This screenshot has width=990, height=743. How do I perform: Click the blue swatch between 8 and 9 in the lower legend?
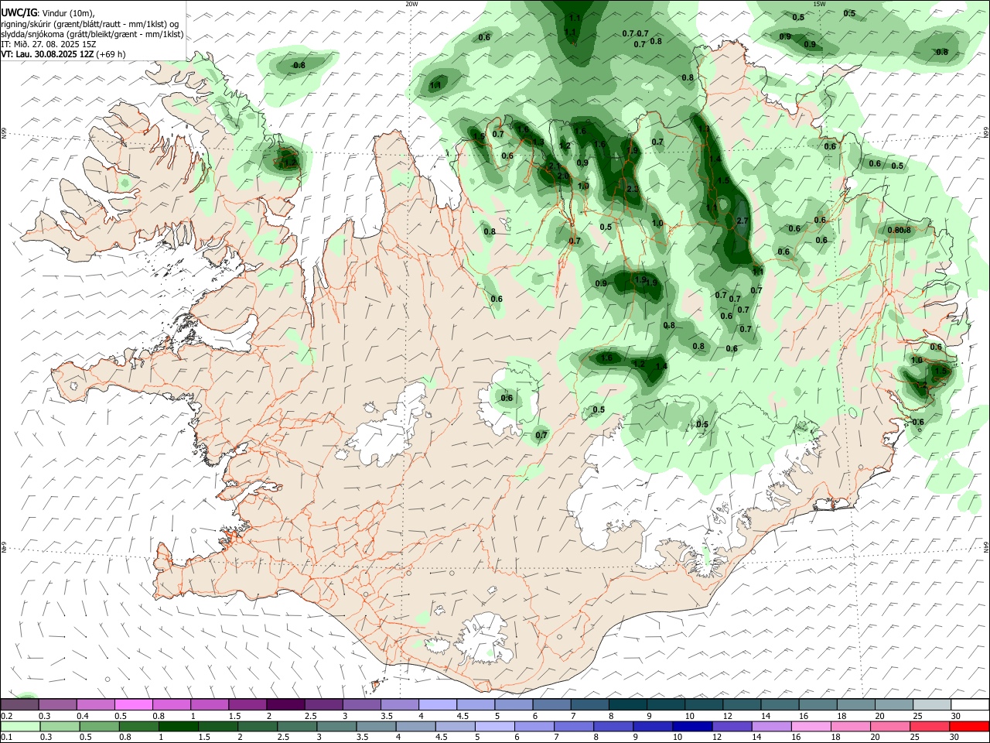click(x=613, y=726)
